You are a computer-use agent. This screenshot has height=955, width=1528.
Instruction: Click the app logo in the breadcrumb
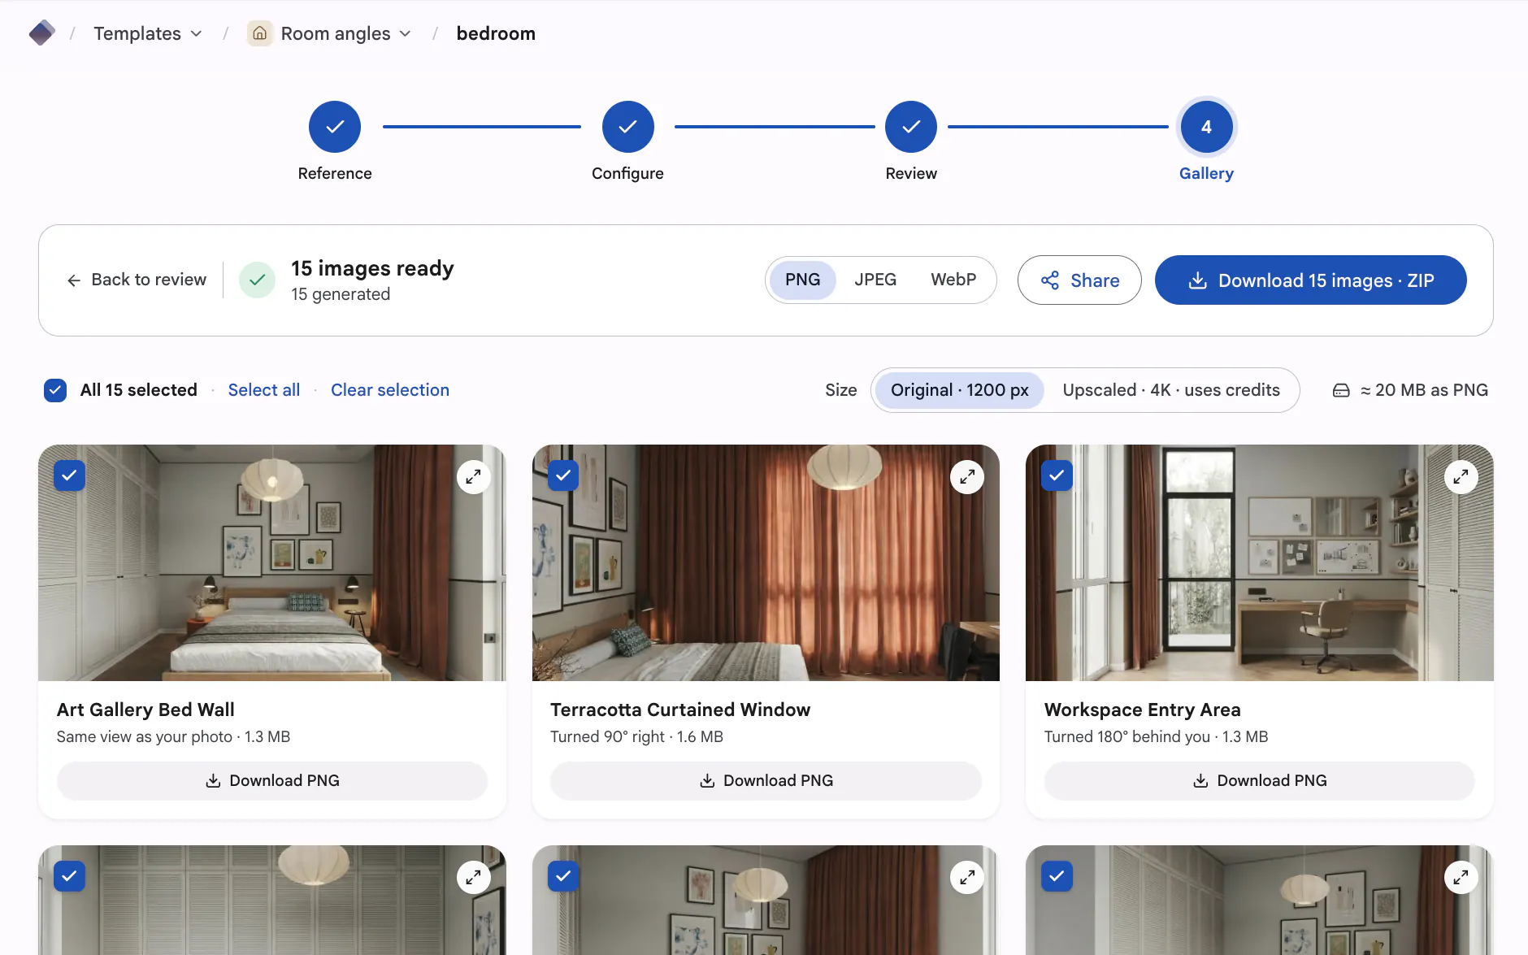click(x=41, y=33)
